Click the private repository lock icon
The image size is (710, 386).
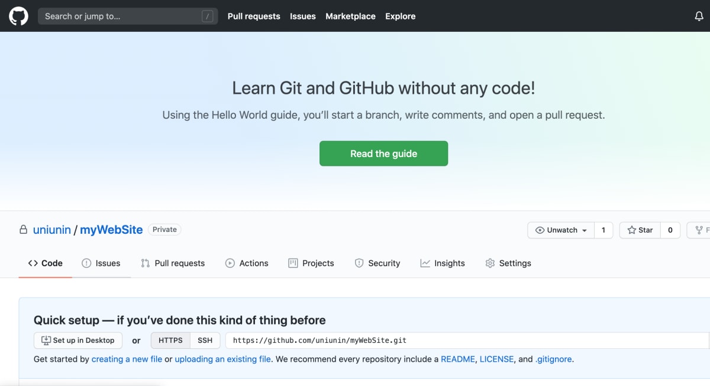click(23, 230)
